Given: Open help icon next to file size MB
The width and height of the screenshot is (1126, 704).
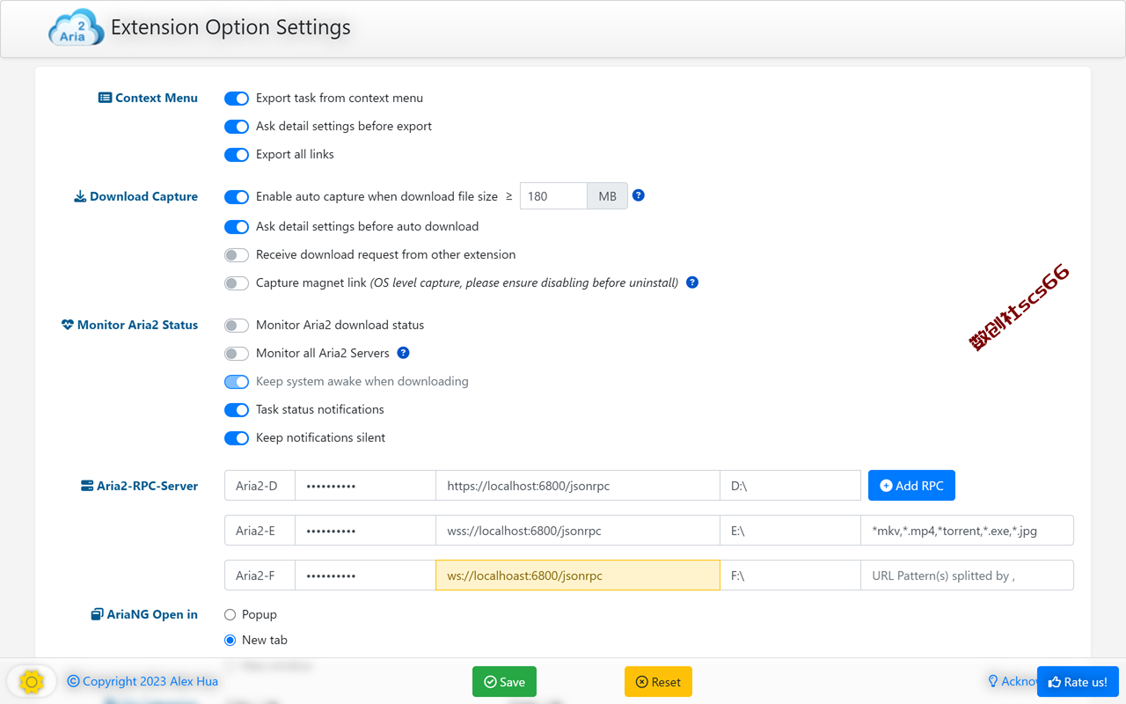Looking at the screenshot, I should pyautogui.click(x=639, y=195).
